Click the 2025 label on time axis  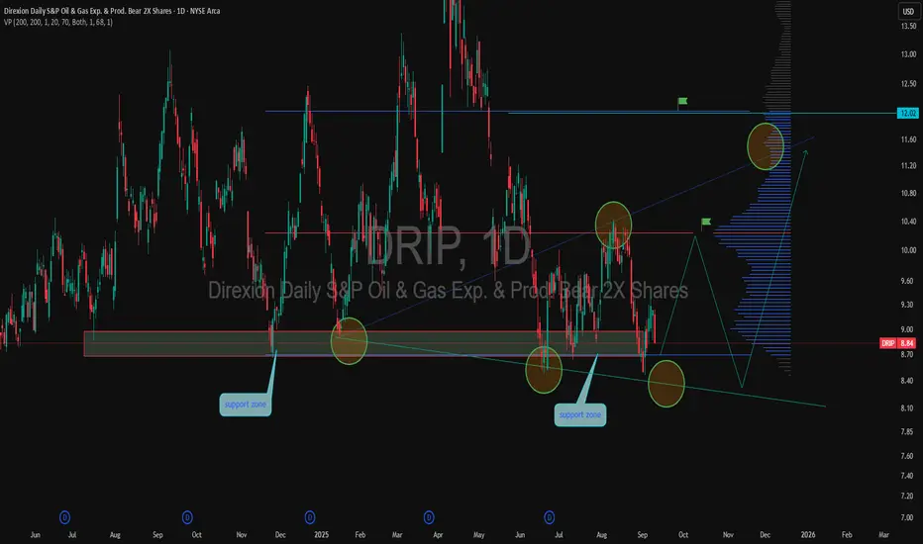322,534
